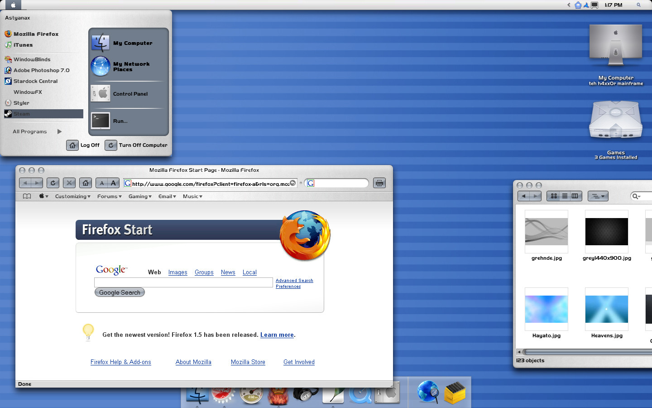The width and height of the screenshot is (652, 408).
Task: Switch file browser to icon view
Action: (x=554, y=196)
